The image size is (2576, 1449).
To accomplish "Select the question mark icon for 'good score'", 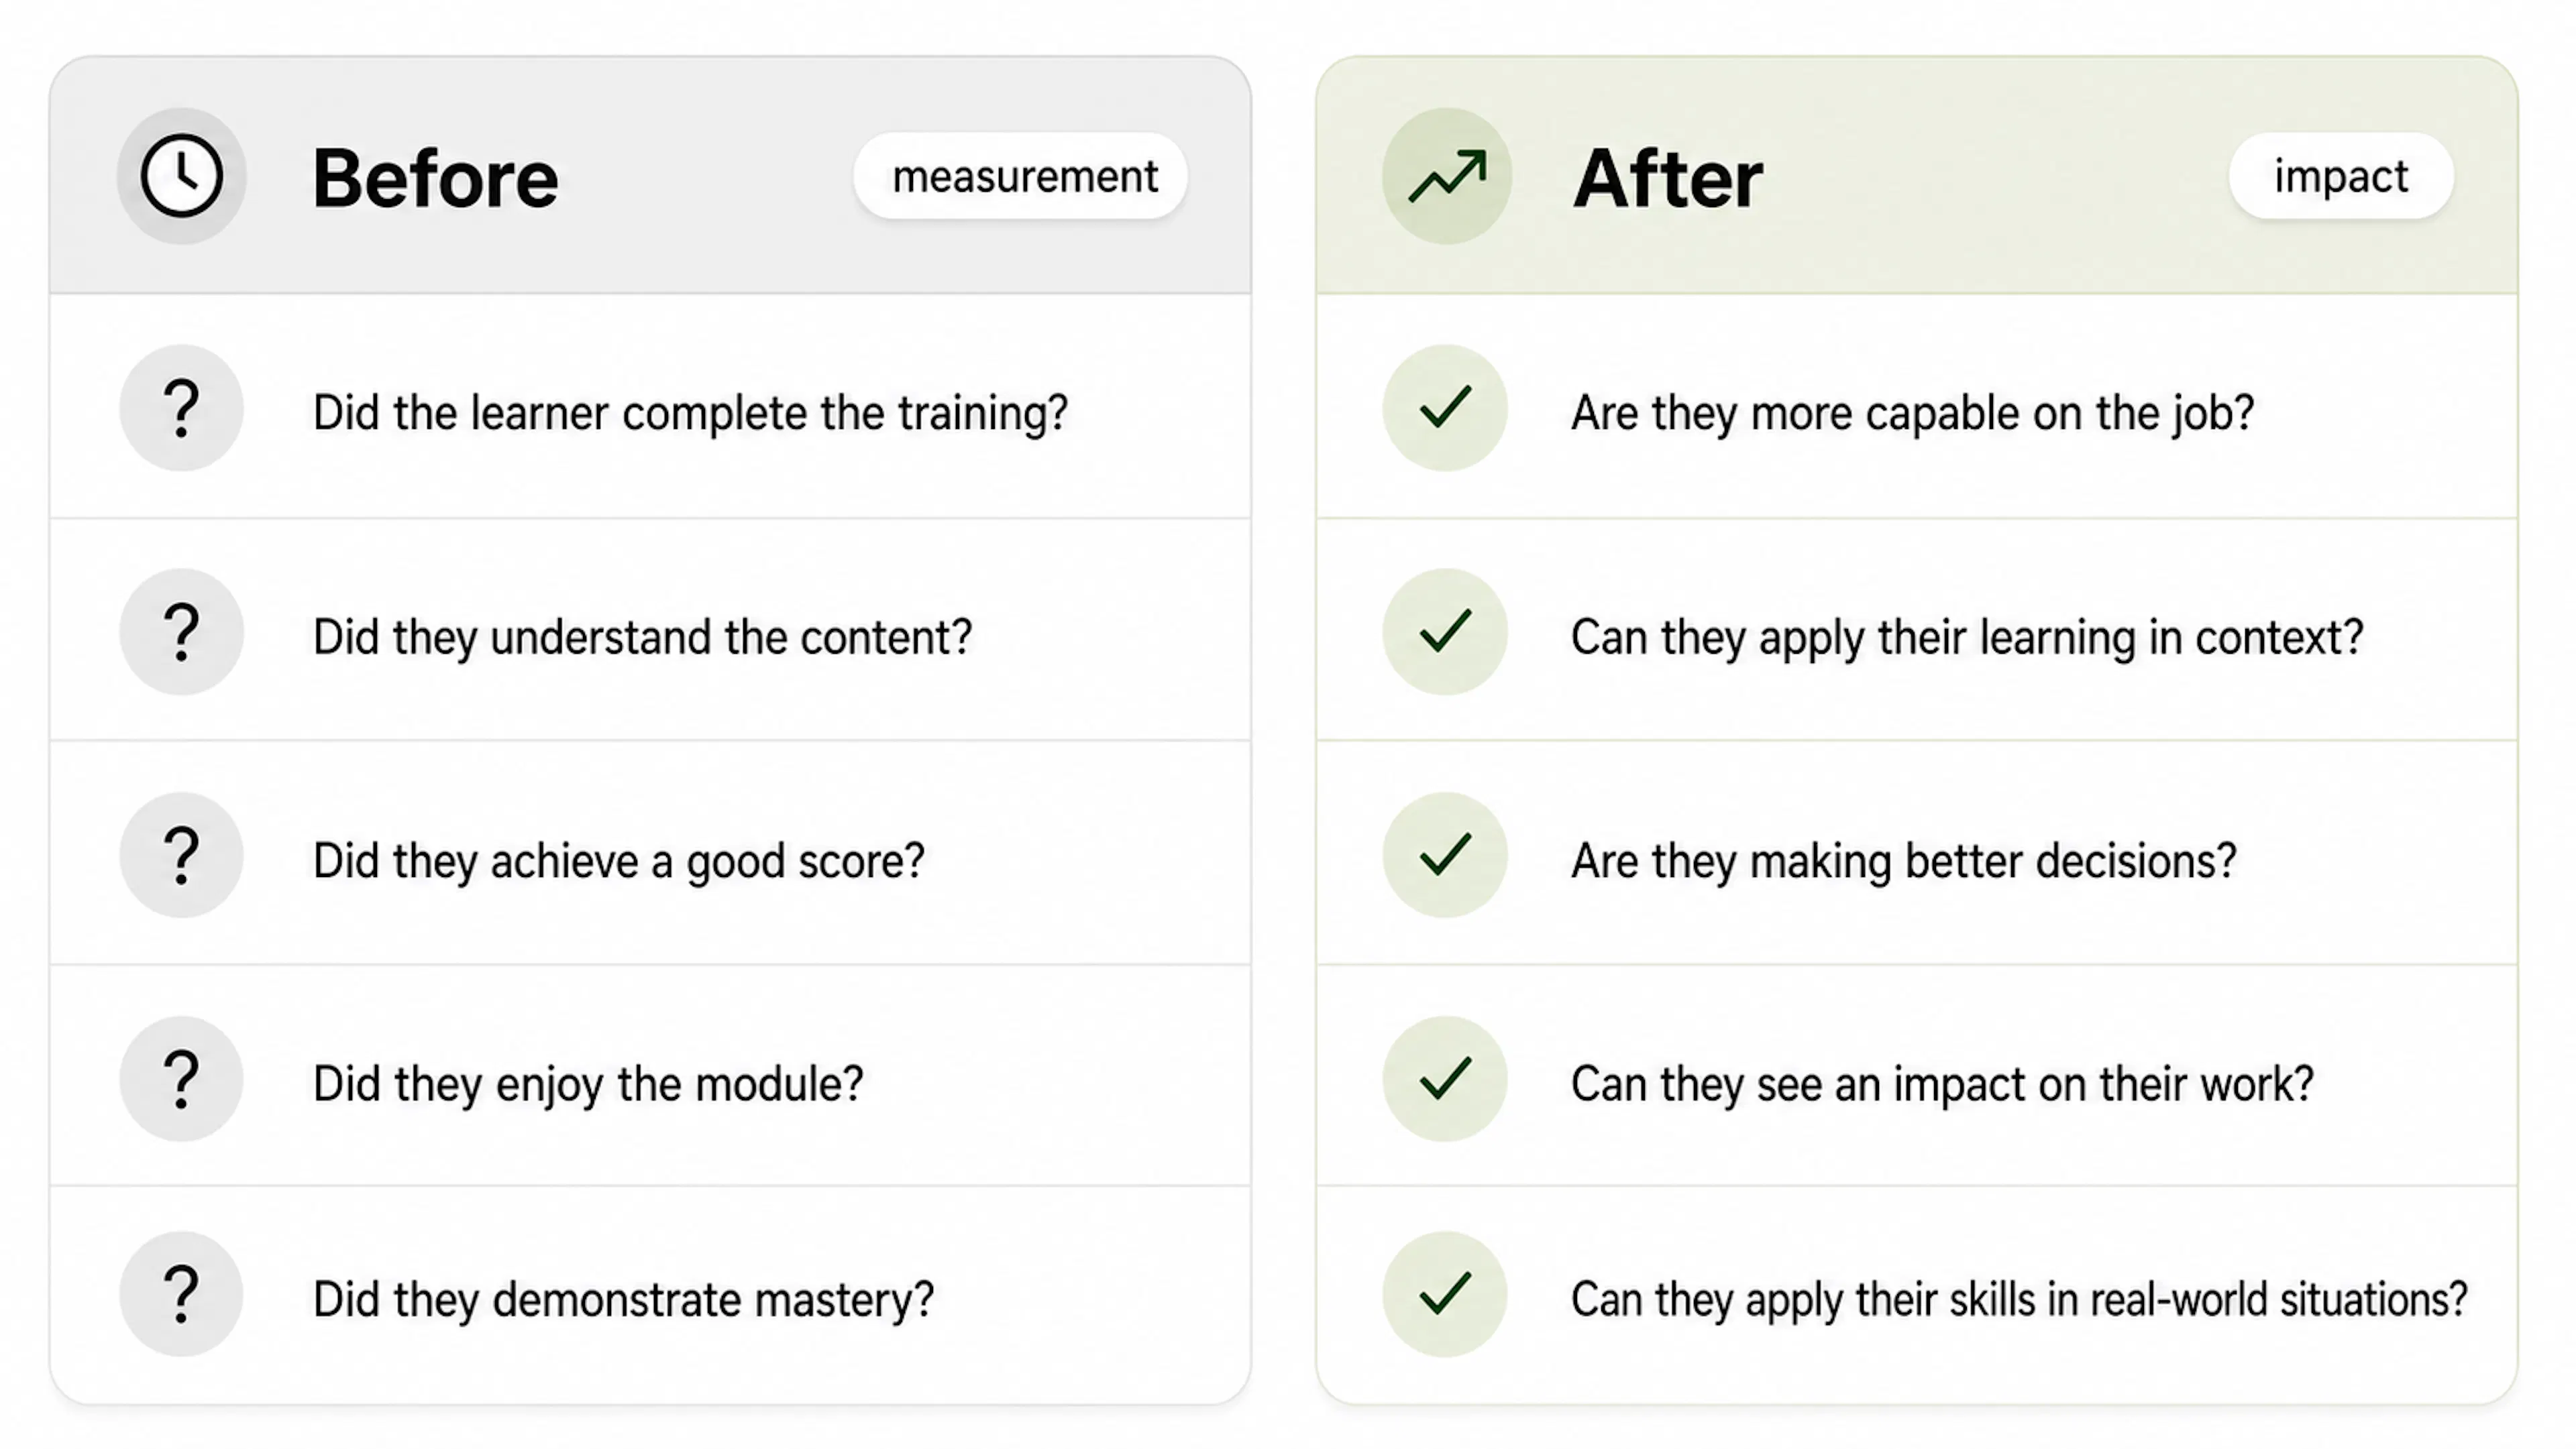I will 181,856.
